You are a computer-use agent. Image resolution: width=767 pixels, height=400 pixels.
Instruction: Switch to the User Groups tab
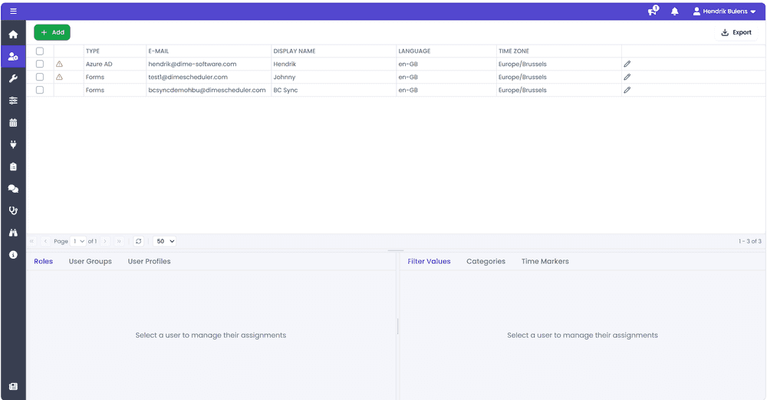(90, 262)
